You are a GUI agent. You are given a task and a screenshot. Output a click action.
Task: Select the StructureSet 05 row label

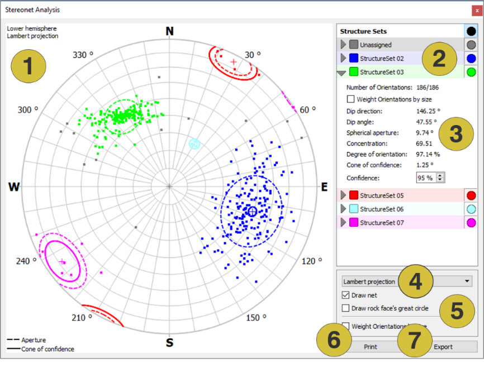(382, 195)
